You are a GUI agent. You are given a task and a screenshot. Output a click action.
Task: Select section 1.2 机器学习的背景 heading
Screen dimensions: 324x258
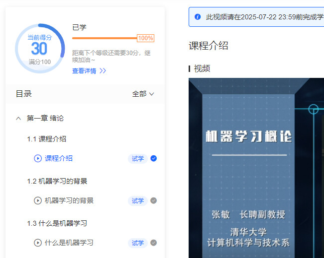point(57,181)
